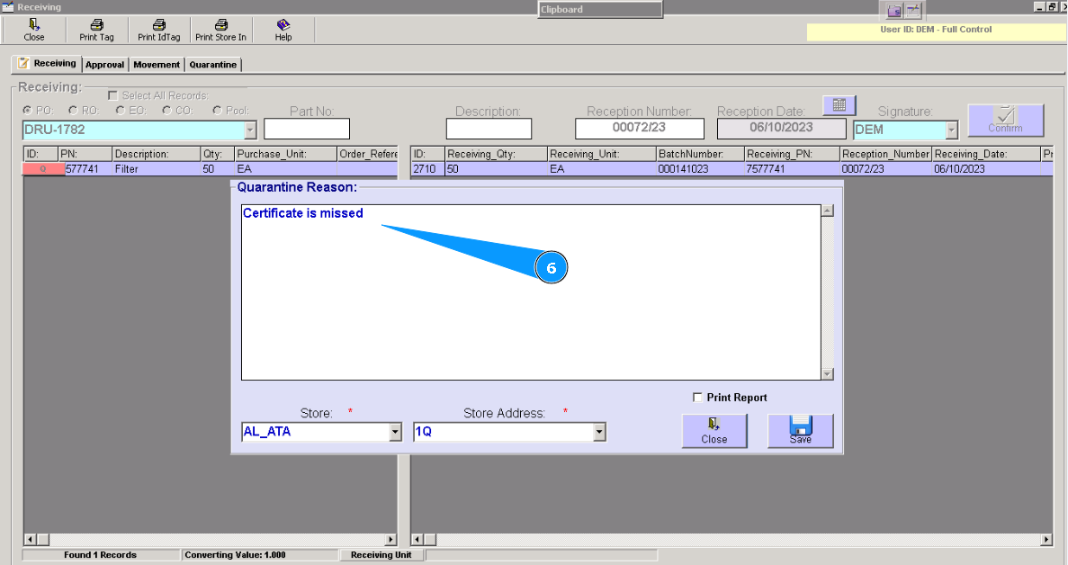Click the BatchNumber column header
Screen dimensions: 1068x565
699,154
